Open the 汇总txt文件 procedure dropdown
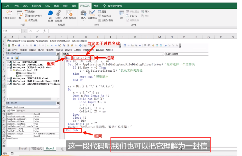Viewport: 242px width, 156px height. (x=187, y=54)
